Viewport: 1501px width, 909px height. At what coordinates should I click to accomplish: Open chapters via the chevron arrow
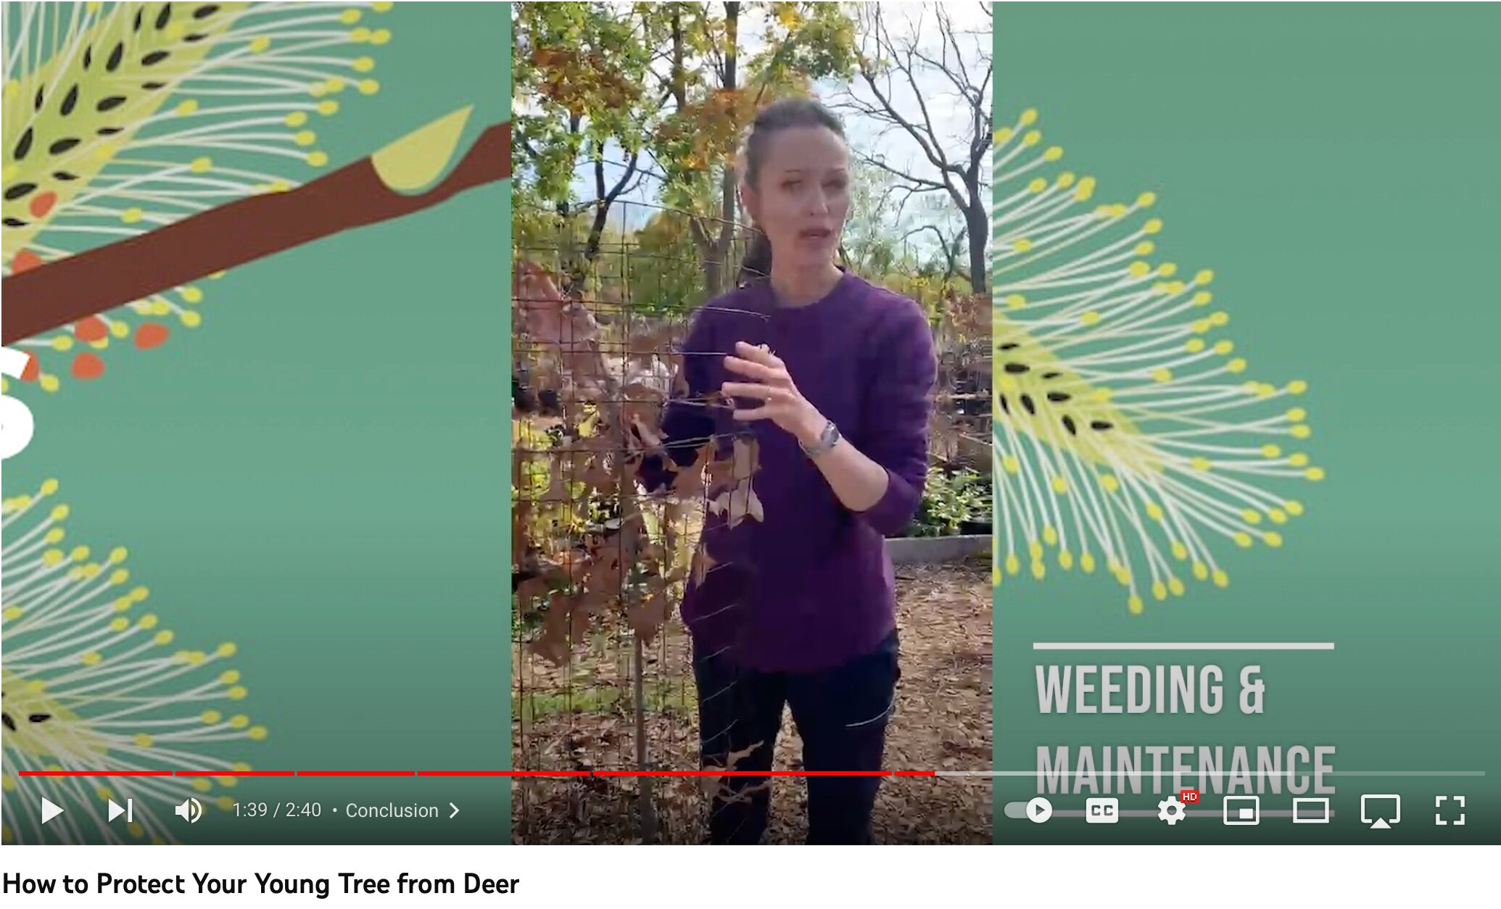(455, 810)
